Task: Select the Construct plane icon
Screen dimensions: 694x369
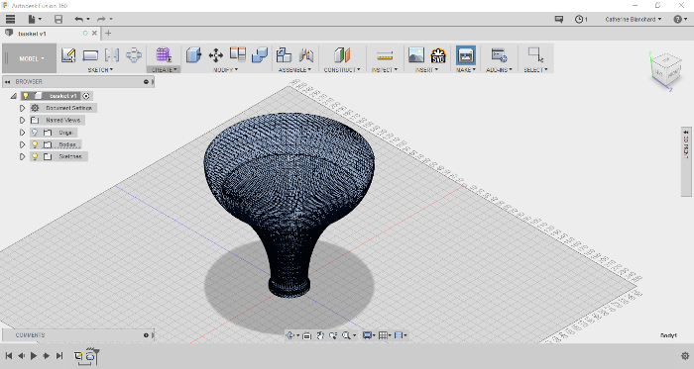Action: 342,55
